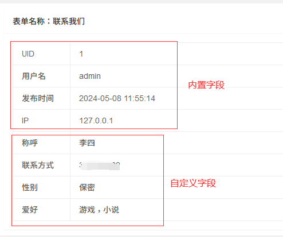Click the IP address 127.0.0.1
283x237 pixels.
(x=96, y=120)
